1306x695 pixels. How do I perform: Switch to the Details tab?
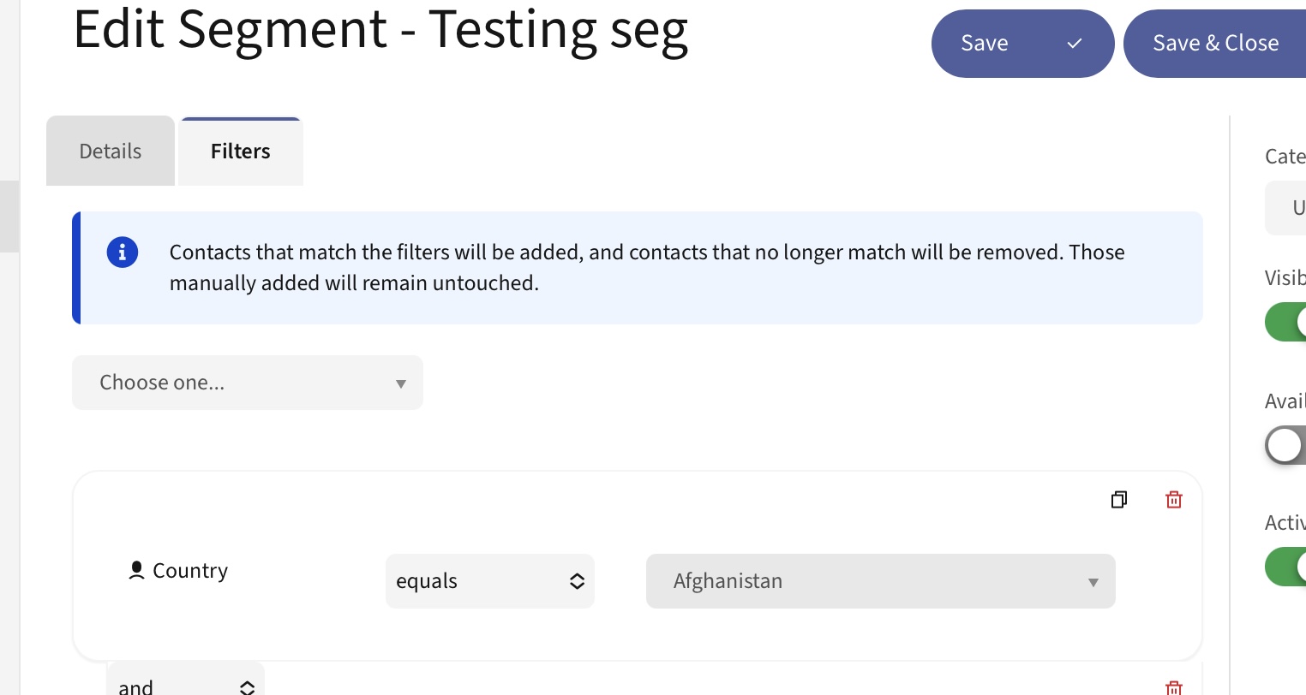tap(111, 151)
